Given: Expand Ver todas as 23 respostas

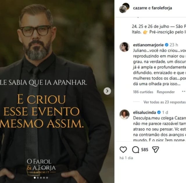Looking at the screenshot, I should [x=164, y=102].
